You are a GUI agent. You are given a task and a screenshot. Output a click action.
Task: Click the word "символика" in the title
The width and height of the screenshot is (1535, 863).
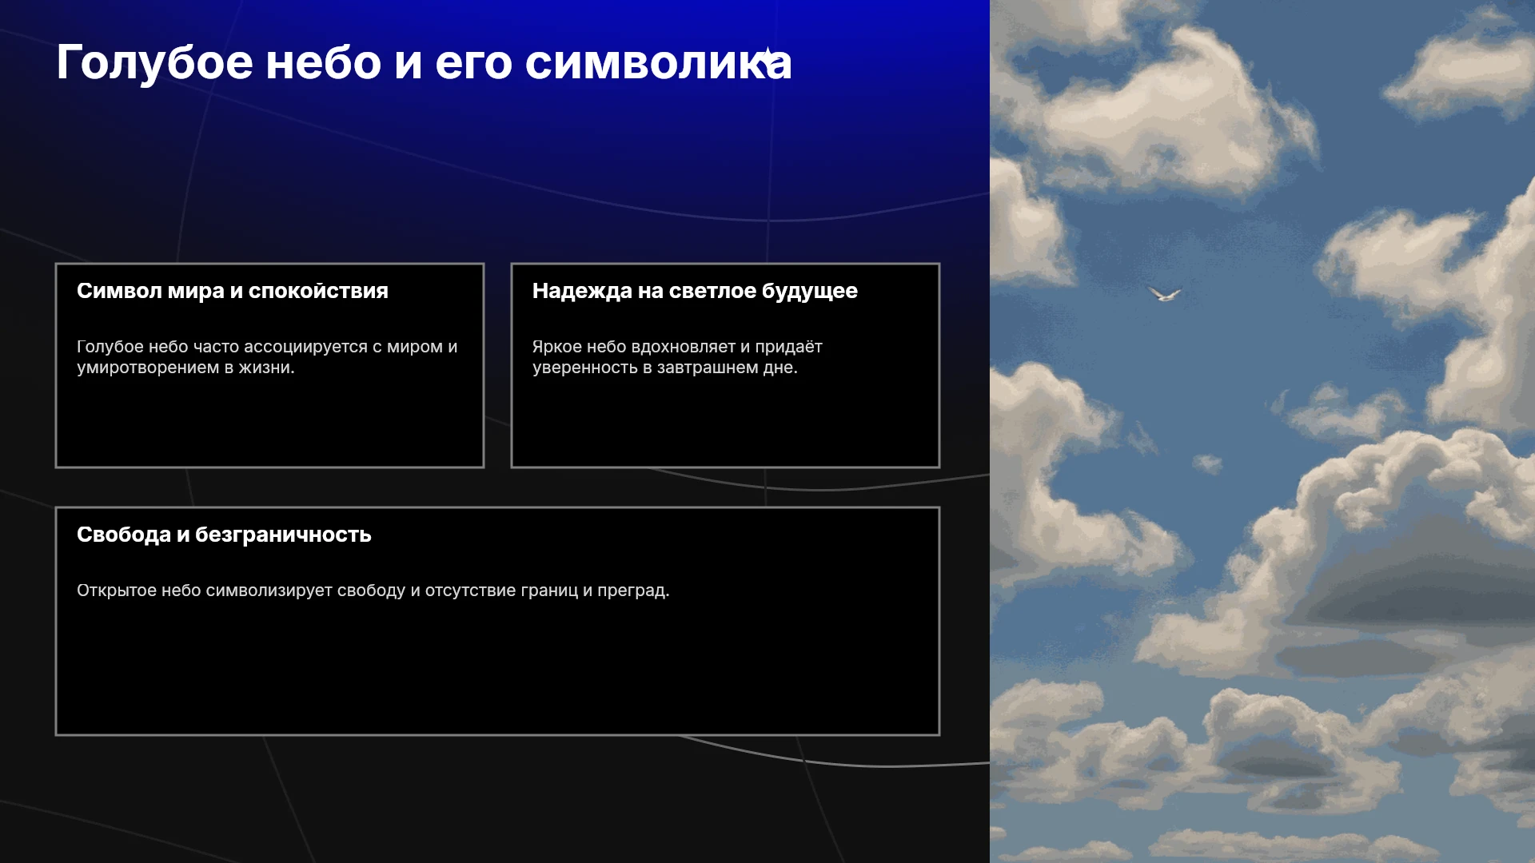click(658, 62)
